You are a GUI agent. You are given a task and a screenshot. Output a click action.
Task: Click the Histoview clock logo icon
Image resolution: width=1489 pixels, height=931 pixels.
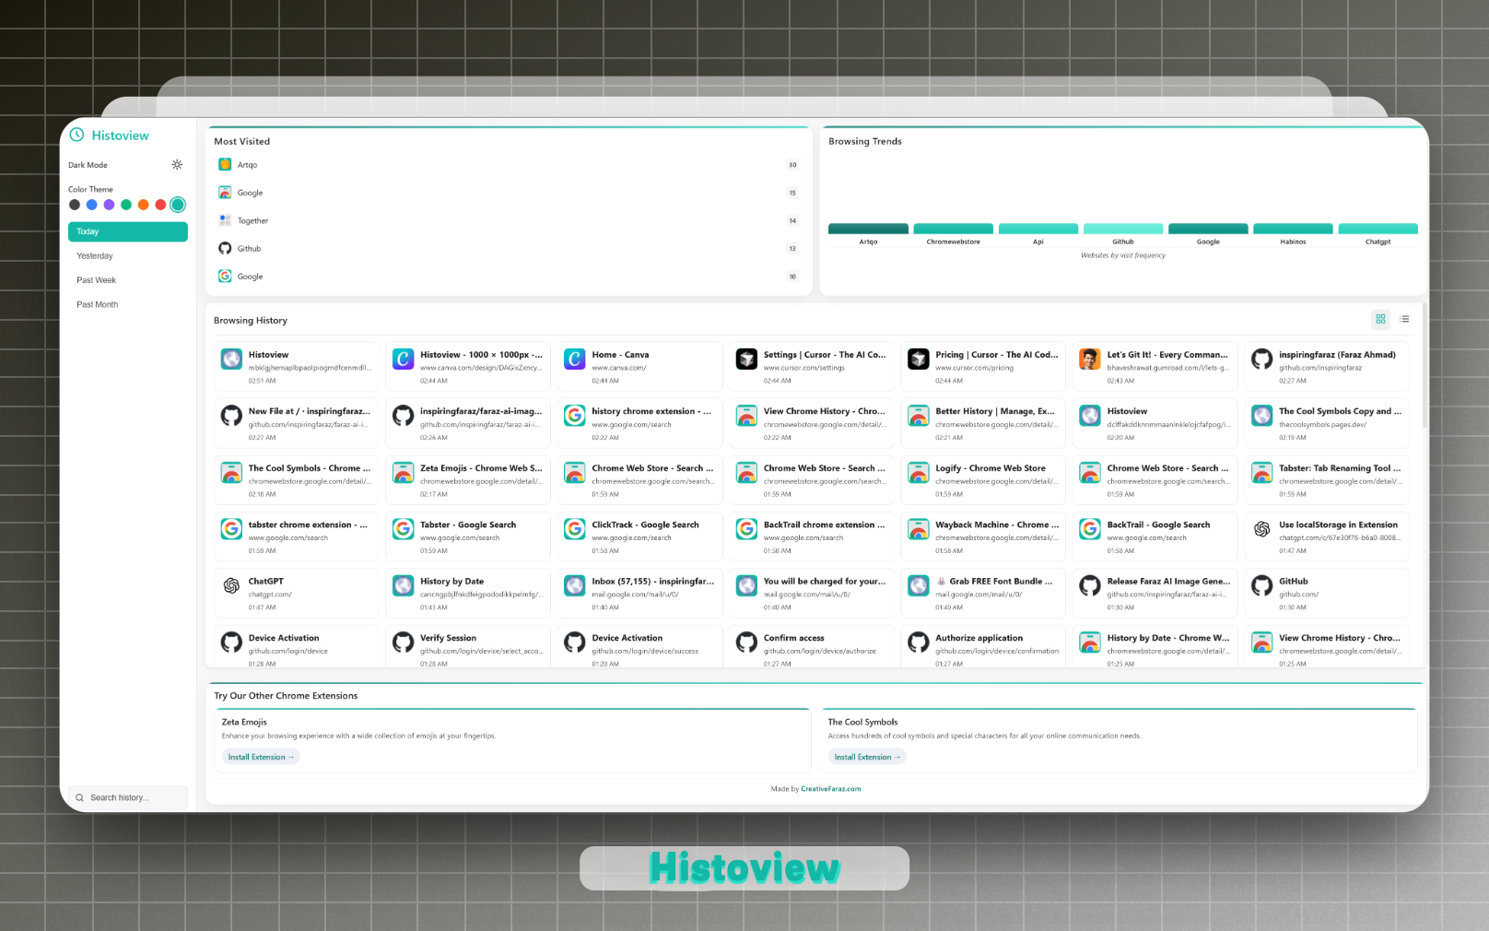pyautogui.click(x=77, y=135)
